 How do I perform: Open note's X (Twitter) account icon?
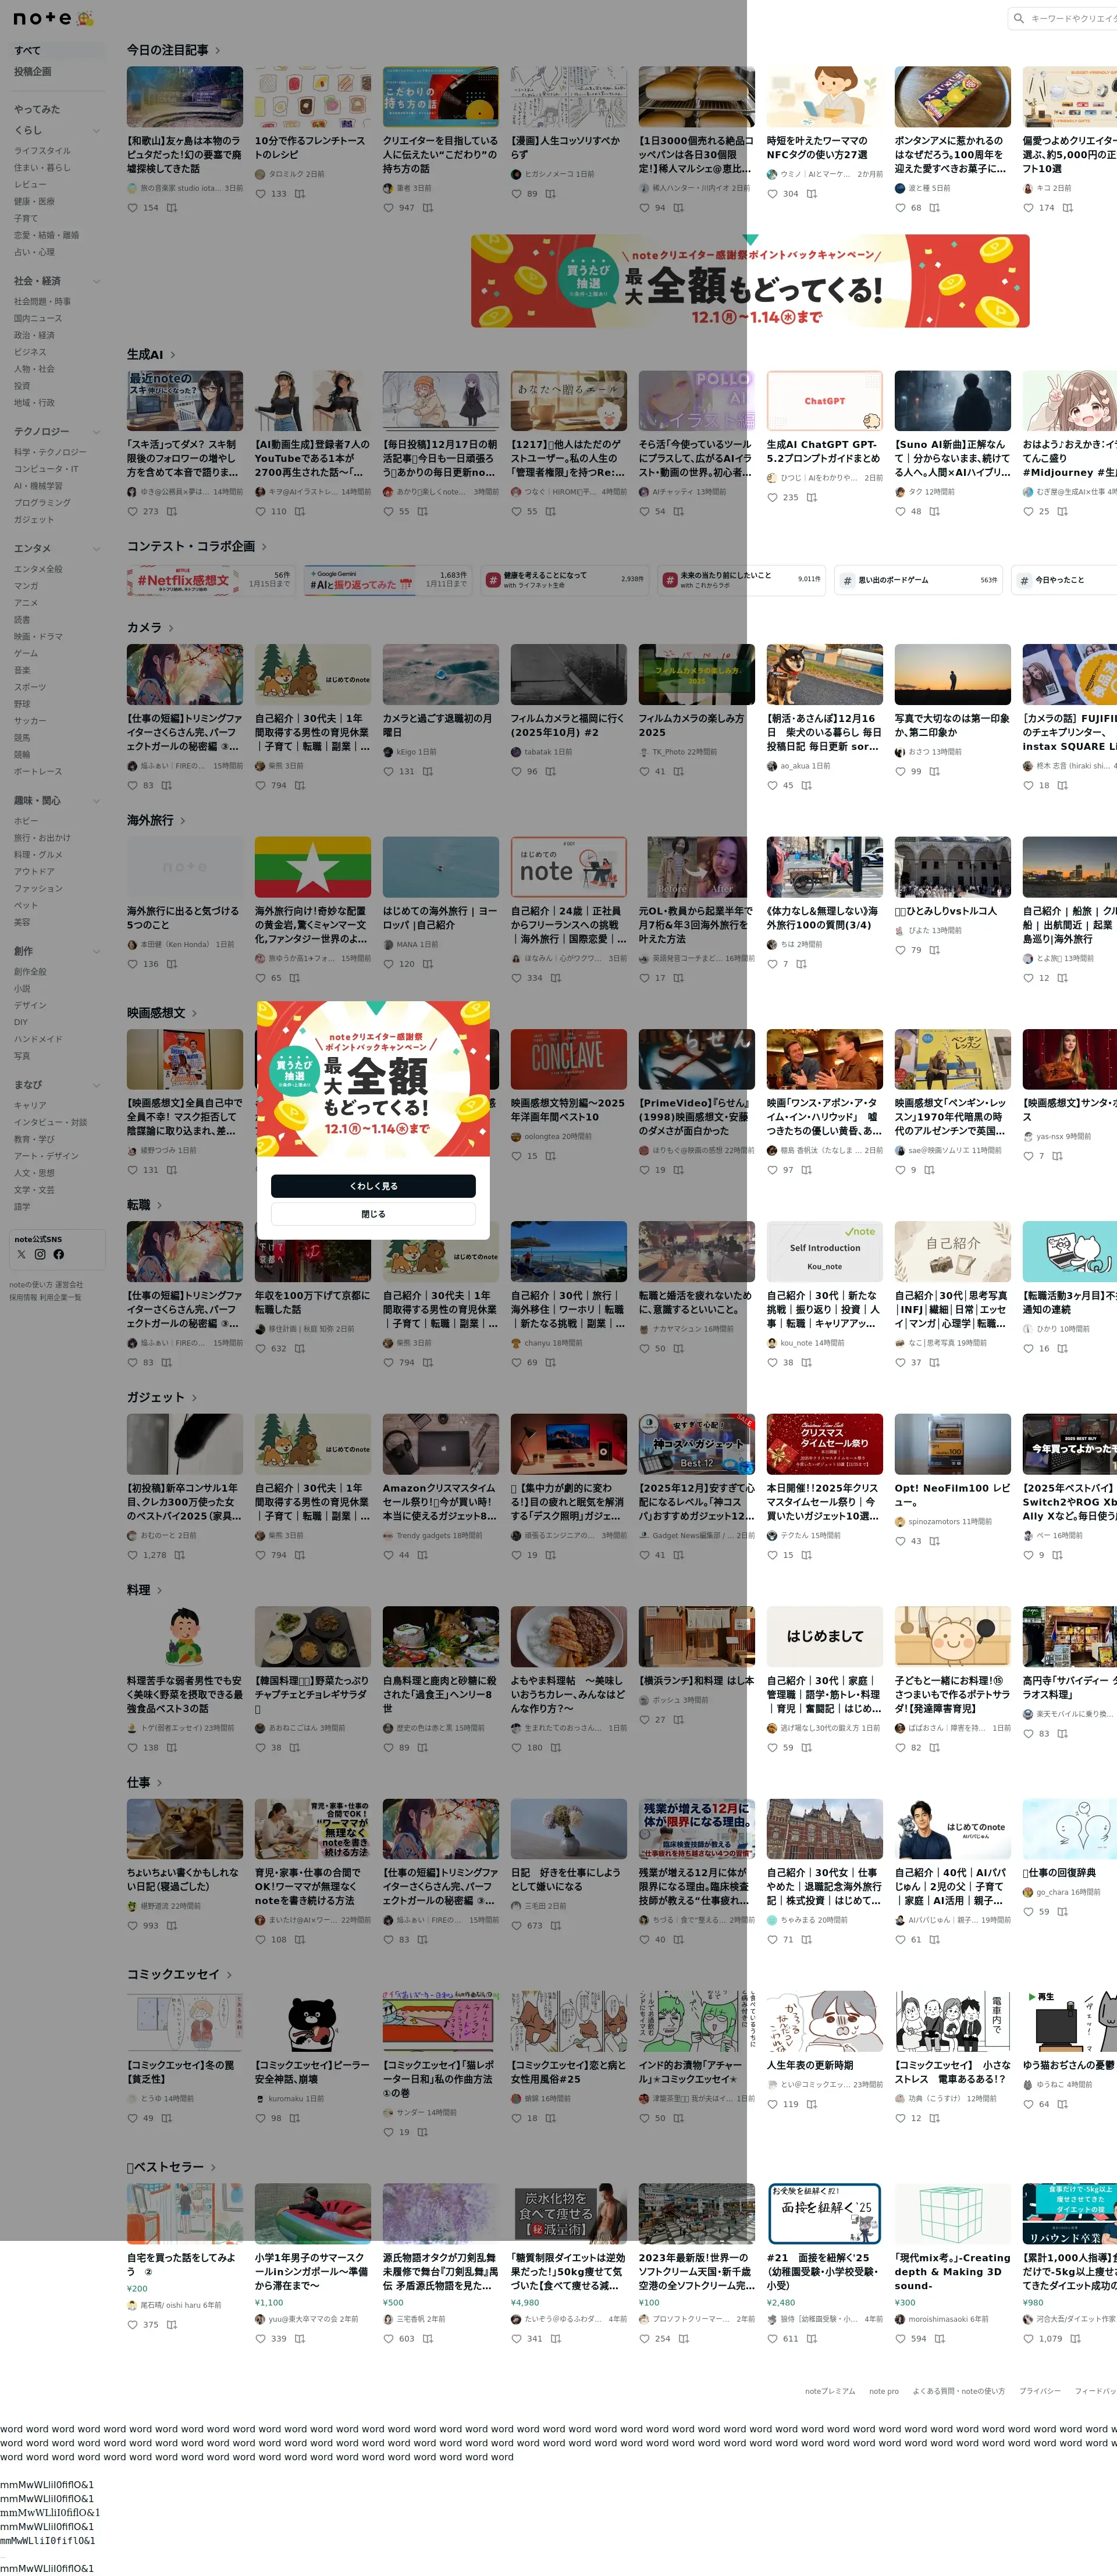click(21, 1254)
